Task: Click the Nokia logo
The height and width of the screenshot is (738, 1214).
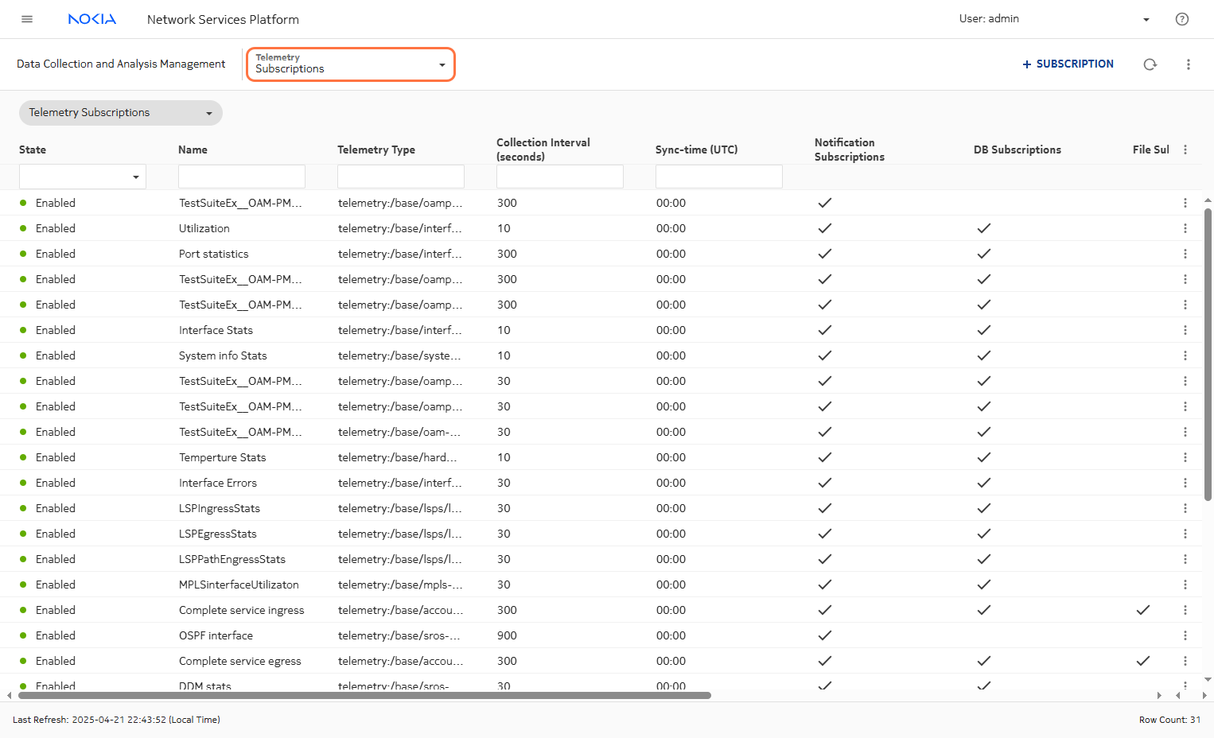Action: click(x=92, y=19)
